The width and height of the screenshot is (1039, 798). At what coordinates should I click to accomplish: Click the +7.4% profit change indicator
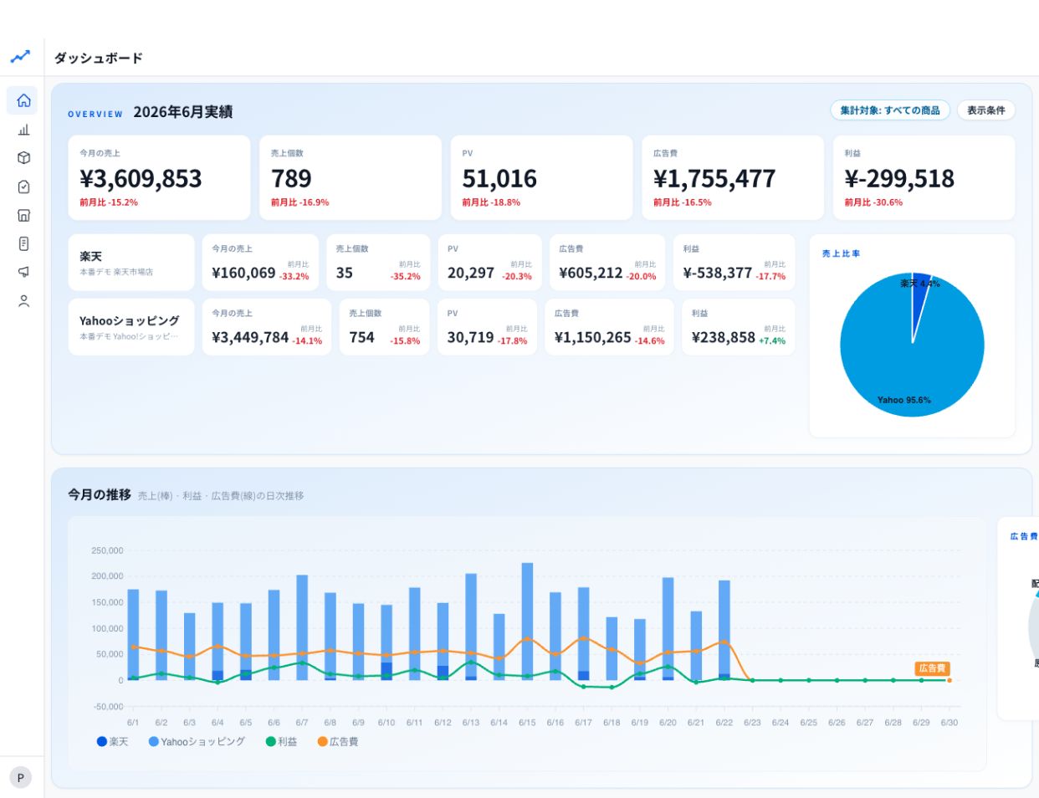point(772,341)
